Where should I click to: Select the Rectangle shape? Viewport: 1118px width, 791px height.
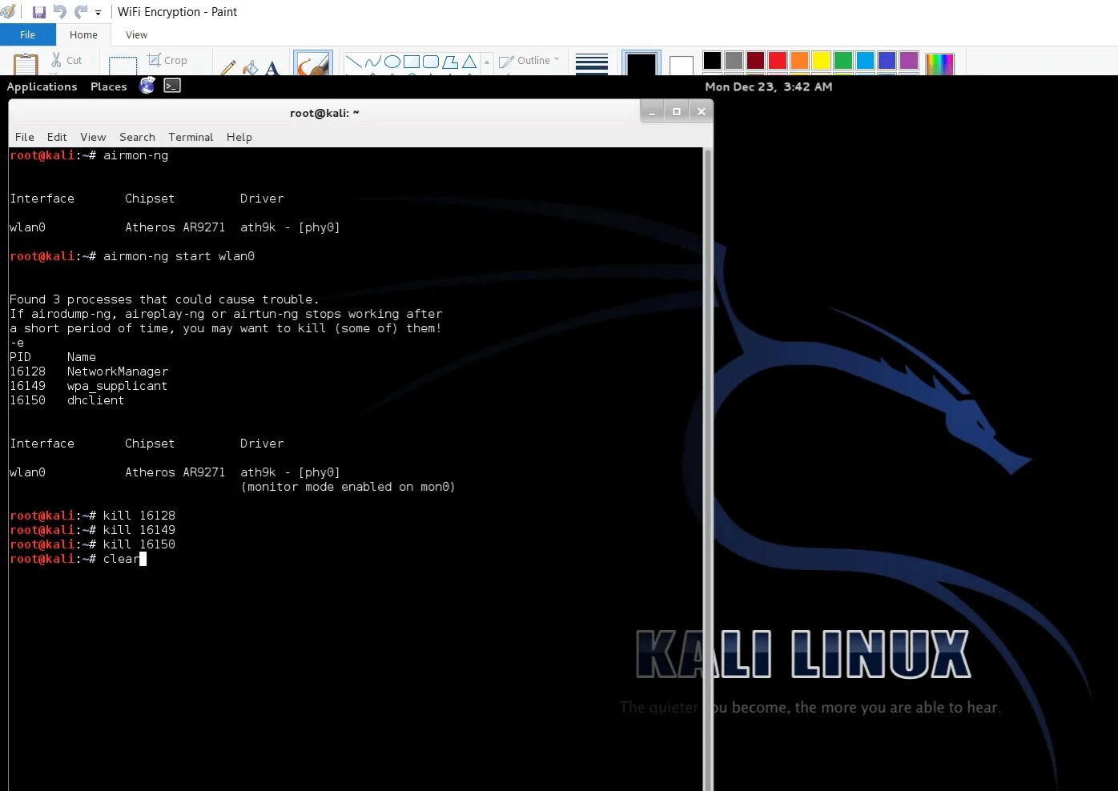(x=411, y=60)
